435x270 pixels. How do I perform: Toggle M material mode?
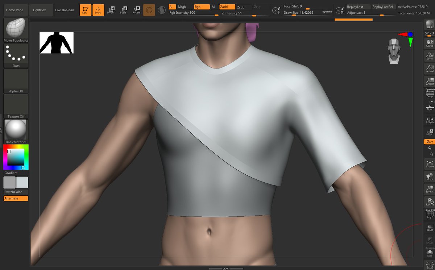coord(214,7)
